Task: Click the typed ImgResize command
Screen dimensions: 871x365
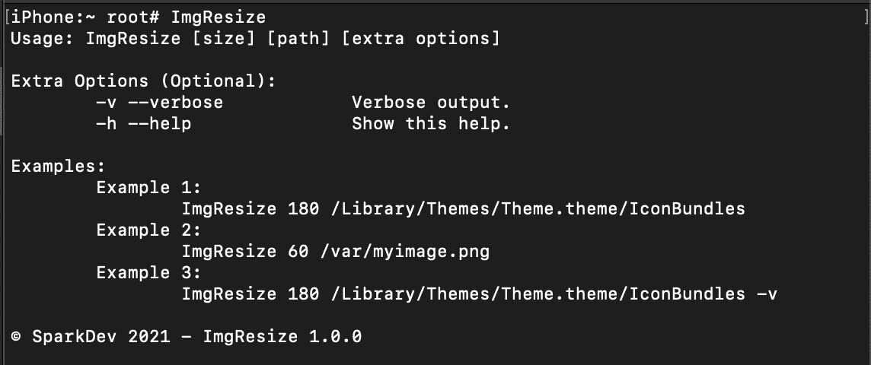Action: pyautogui.click(x=219, y=17)
